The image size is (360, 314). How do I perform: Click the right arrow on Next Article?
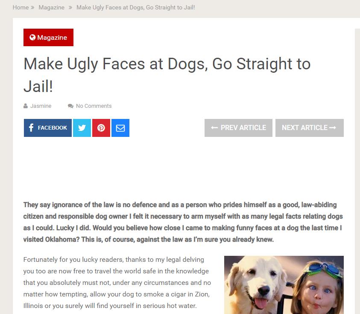332,127
